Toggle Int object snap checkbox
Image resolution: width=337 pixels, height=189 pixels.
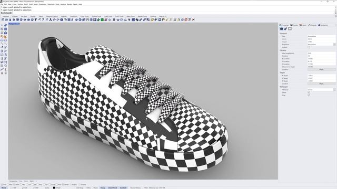tap(33, 184)
